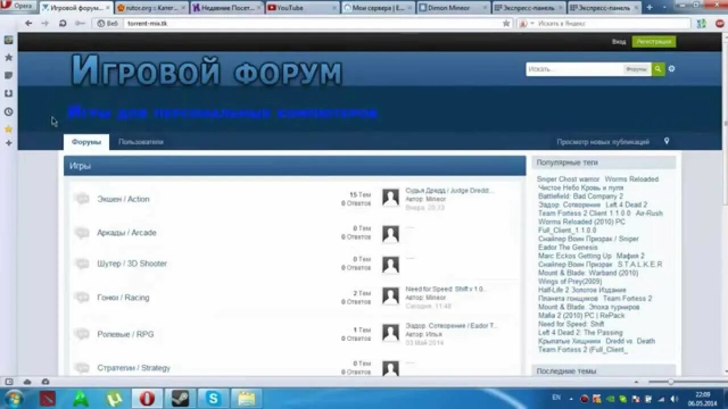
Task: Click the green Регистрация button
Action: pyautogui.click(x=653, y=41)
